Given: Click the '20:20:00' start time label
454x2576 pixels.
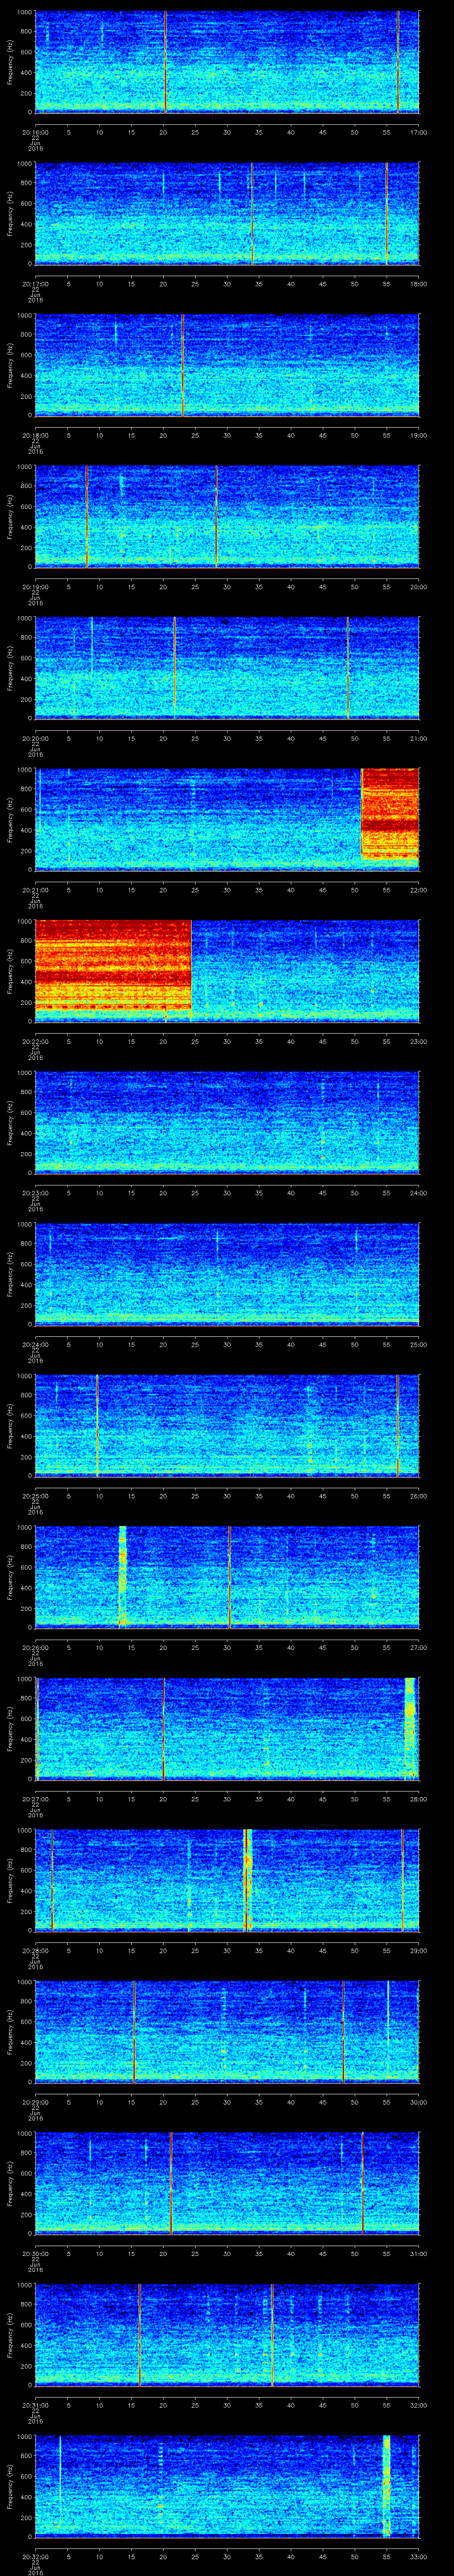Looking at the screenshot, I should (x=36, y=737).
